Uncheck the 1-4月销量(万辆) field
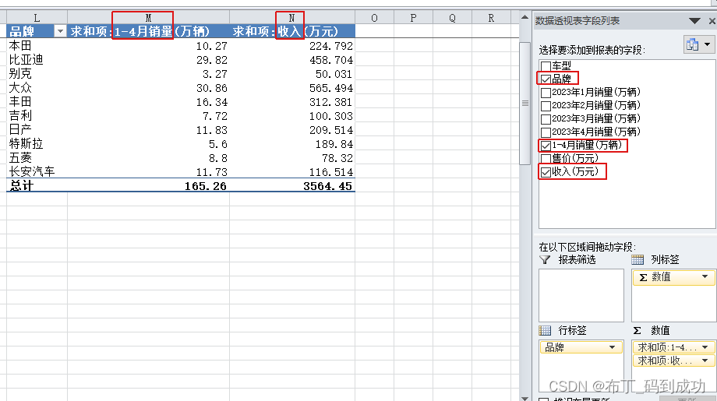 (x=546, y=146)
